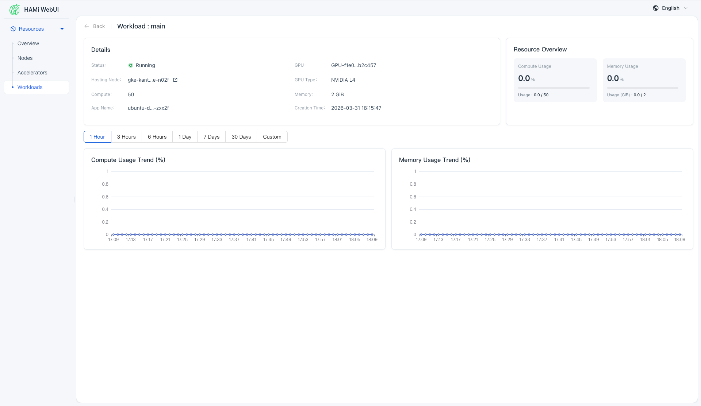This screenshot has height=406, width=701.
Task: Click the globe language icon
Action: [x=656, y=8]
